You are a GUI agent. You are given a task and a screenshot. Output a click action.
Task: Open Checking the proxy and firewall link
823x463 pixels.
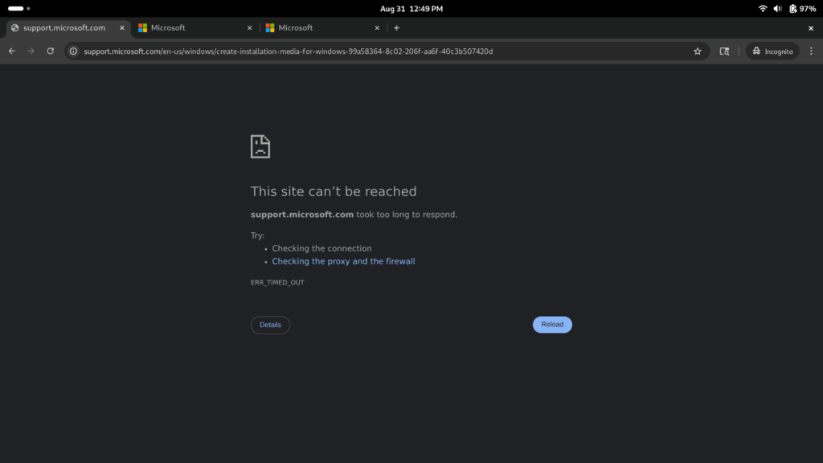point(343,261)
